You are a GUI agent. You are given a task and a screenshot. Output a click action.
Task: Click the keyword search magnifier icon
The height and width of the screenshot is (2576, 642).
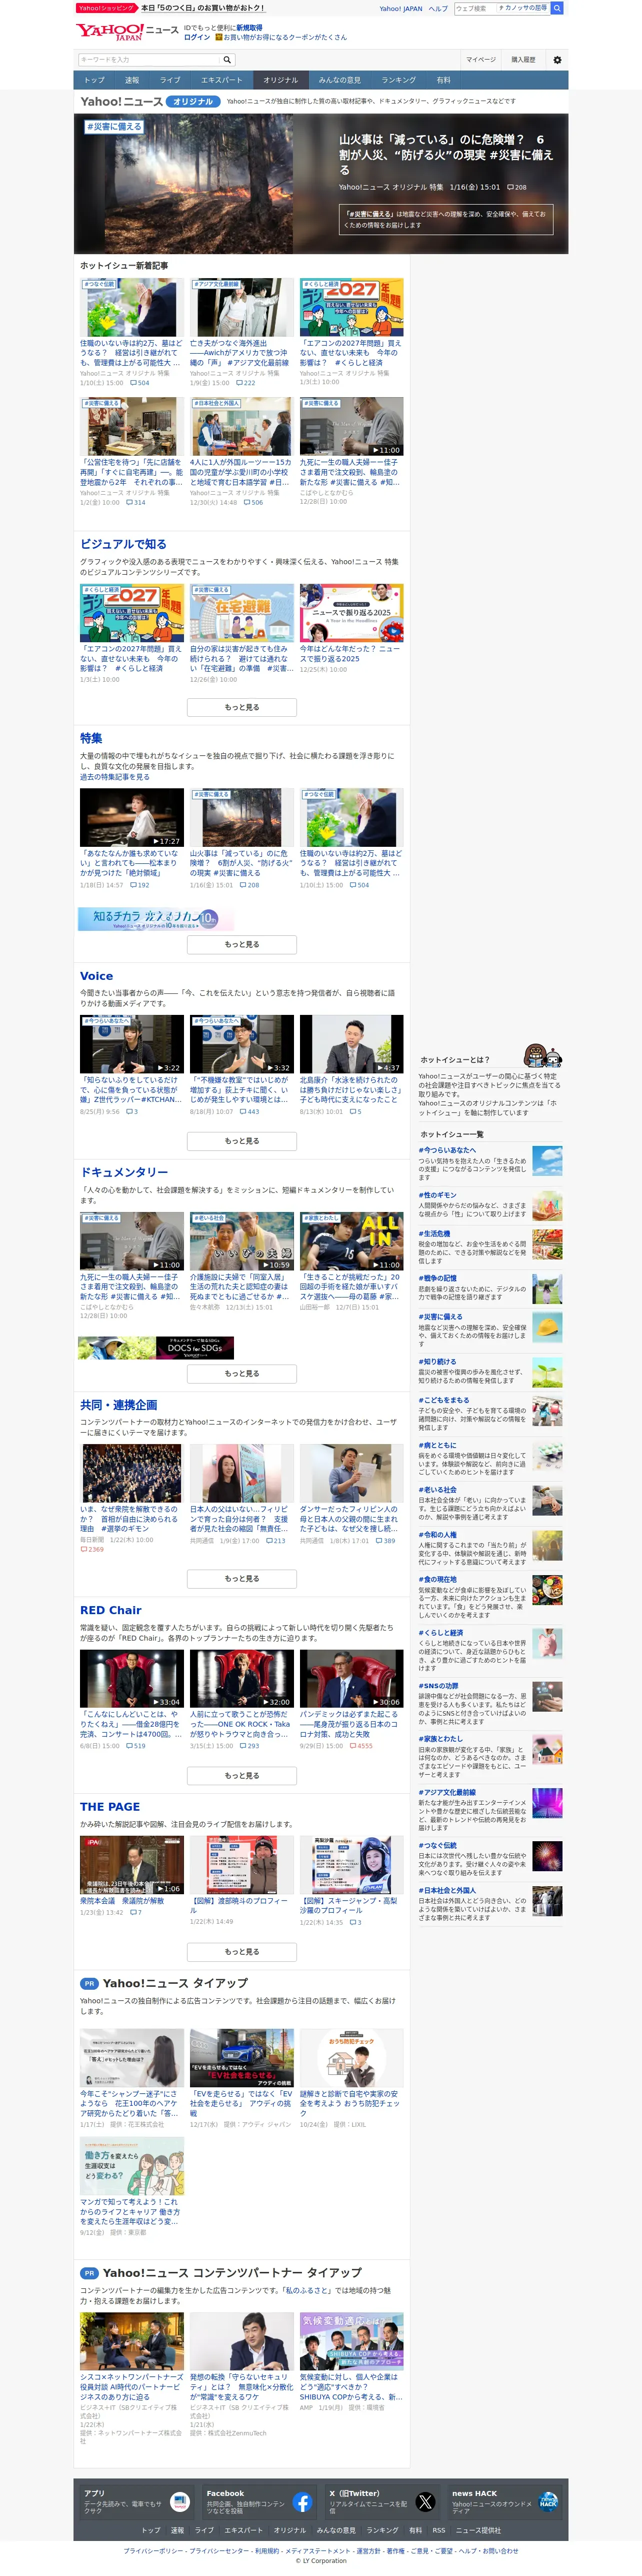pyautogui.click(x=227, y=60)
